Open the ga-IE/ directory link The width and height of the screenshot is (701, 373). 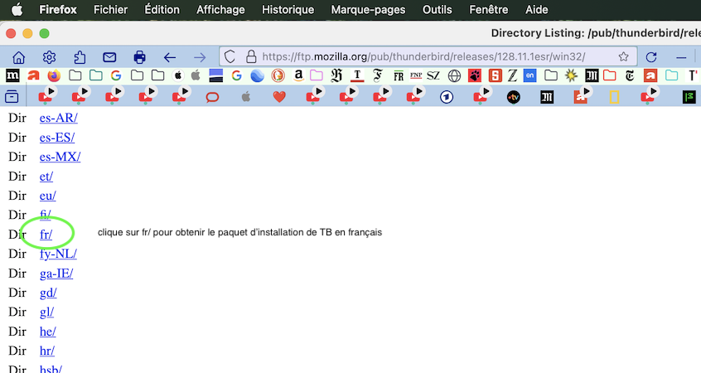pyautogui.click(x=56, y=274)
